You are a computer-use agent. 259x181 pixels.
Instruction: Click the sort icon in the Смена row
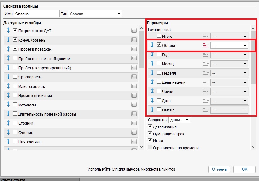point(206,110)
